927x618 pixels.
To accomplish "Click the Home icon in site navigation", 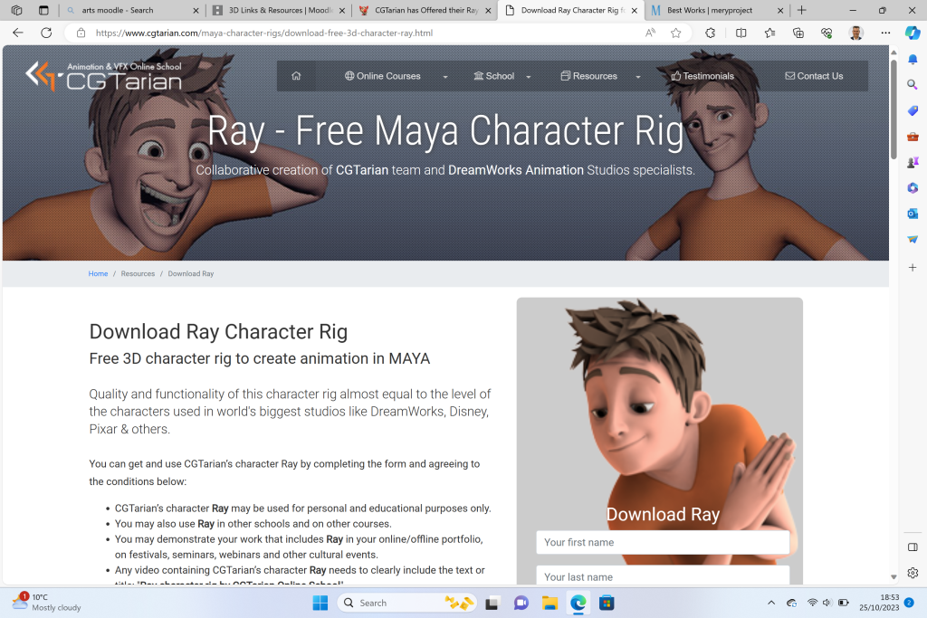I will point(296,76).
